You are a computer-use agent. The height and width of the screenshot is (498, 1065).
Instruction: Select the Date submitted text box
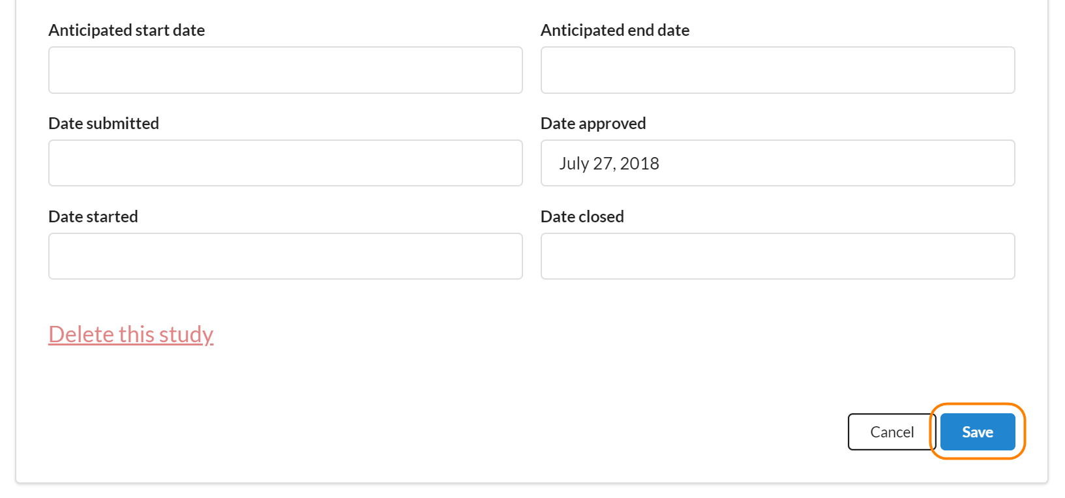[x=285, y=163]
